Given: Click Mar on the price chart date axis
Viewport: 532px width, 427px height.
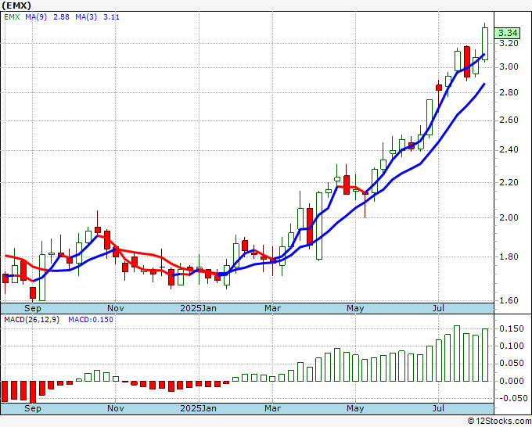Looking at the screenshot, I should (273, 309).
